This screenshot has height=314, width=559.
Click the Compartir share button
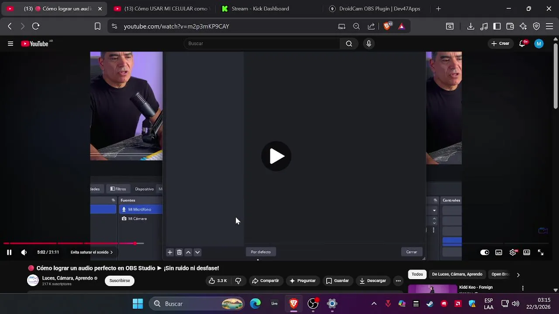pyautogui.click(x=265, y=281)
